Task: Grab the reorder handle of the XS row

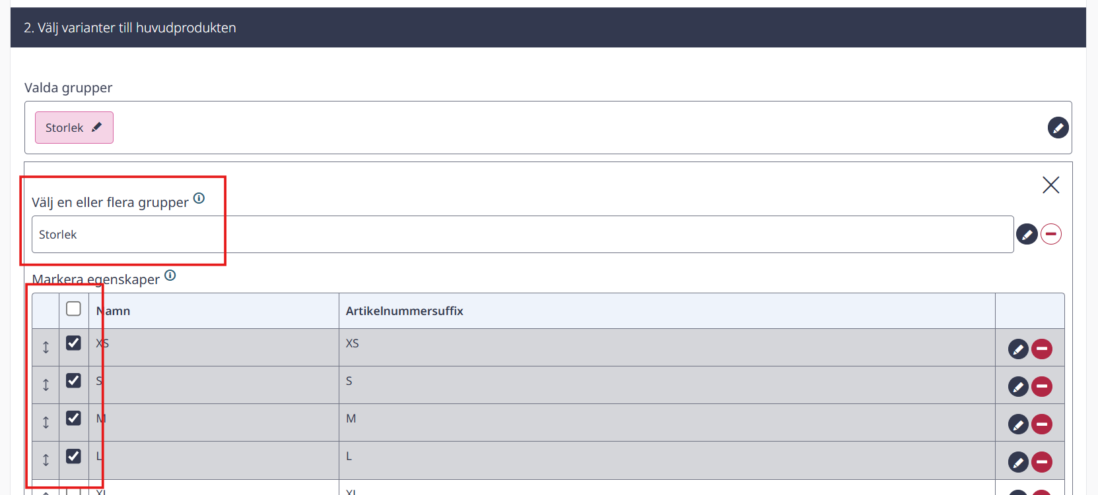Action: pyautogui.click(x=46, y=347)
